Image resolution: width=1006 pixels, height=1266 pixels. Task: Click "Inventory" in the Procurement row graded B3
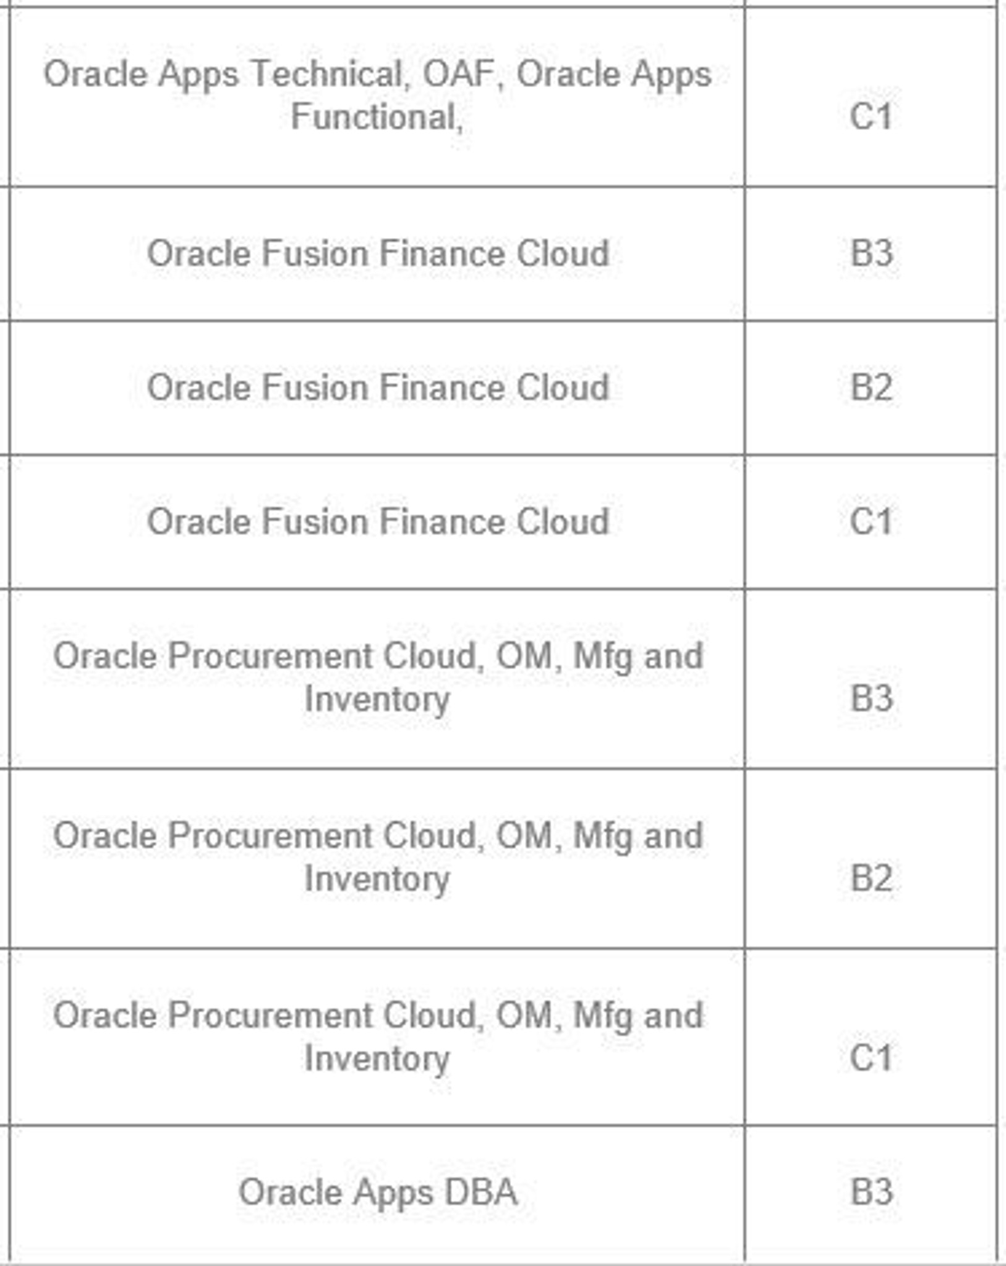377,700
